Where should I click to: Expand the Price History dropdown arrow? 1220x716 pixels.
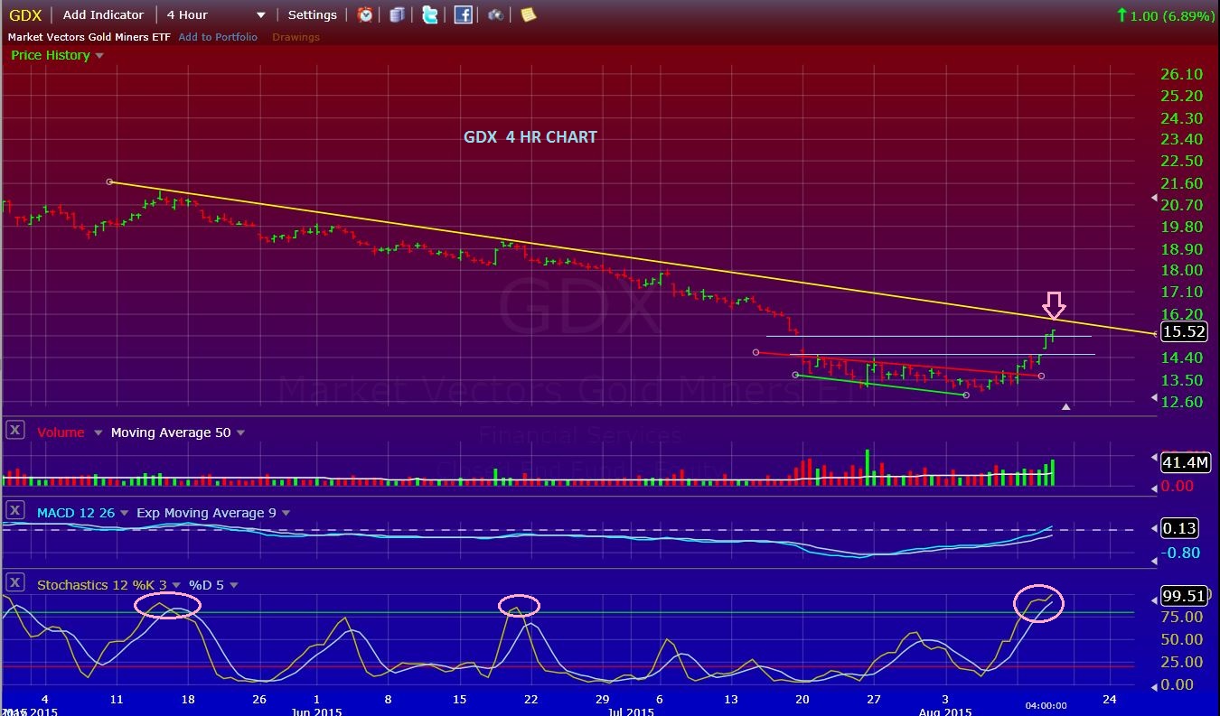tap(99, 56)
